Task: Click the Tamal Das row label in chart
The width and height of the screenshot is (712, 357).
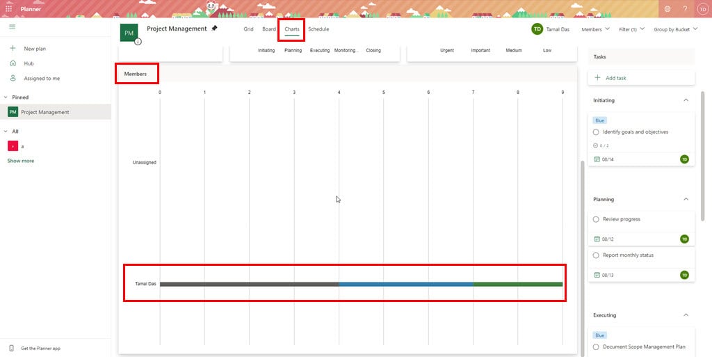Action: pyautogui.click(x=145, y=284)
